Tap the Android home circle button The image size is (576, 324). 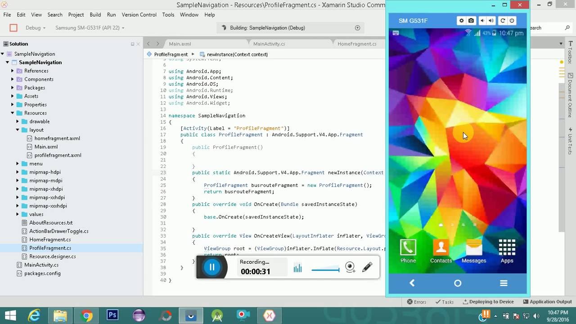(x=458, y=283)
